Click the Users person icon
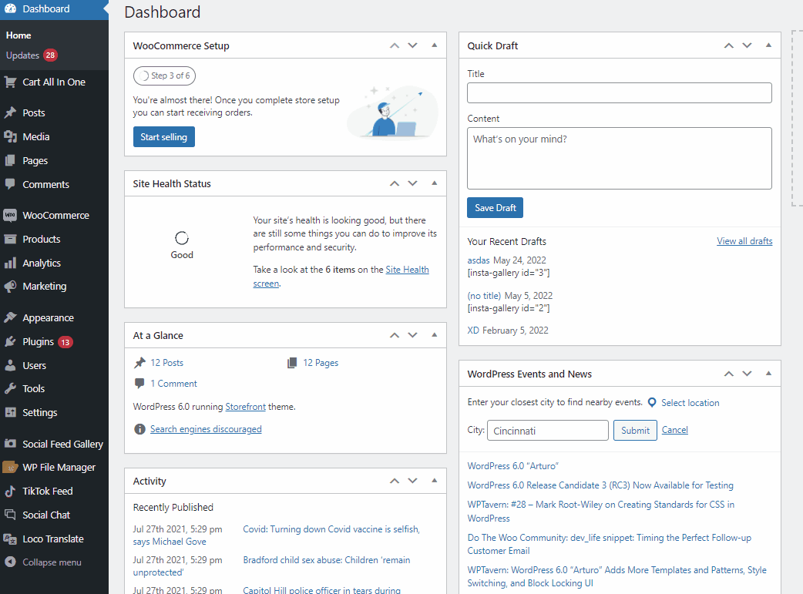This screenshot has height=594, width=803. point(10,366)
